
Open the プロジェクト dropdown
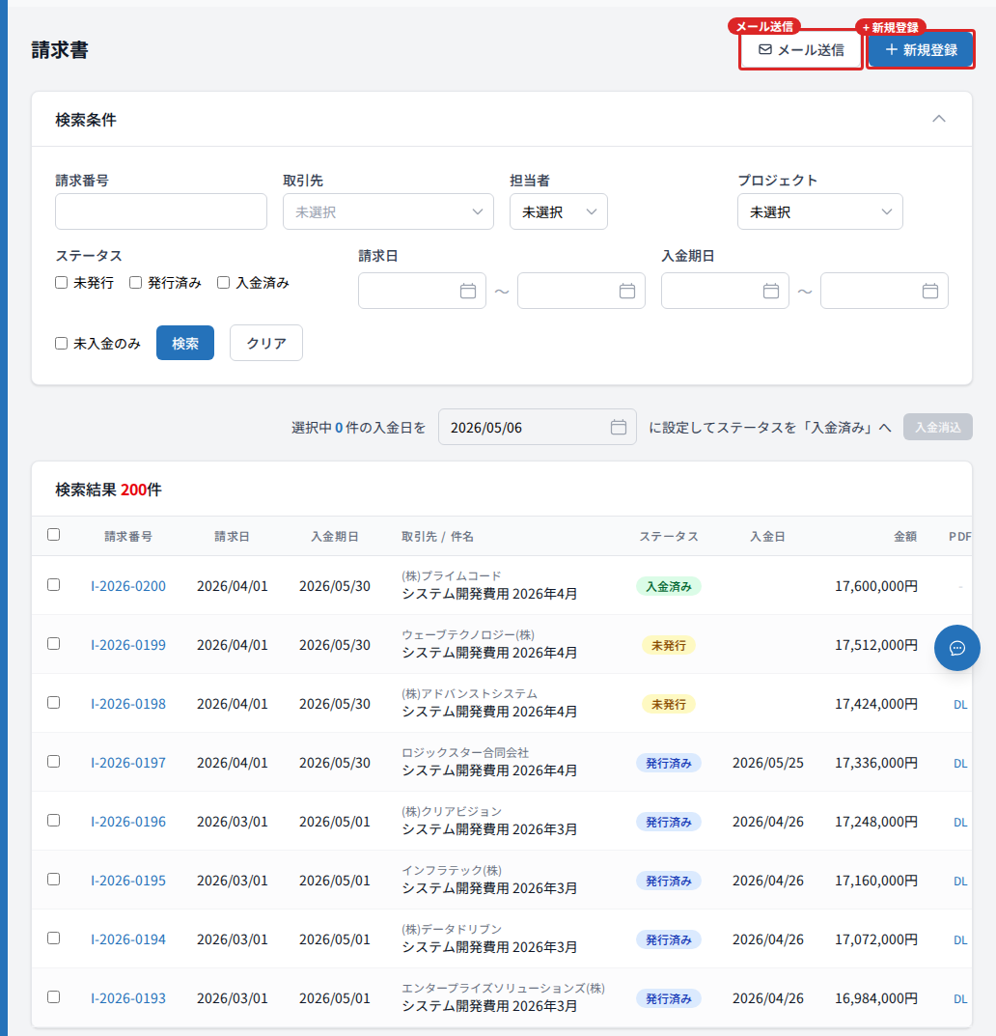820,211
